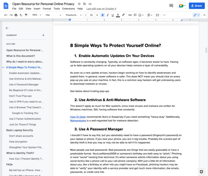The image size is (208, 176).
Task: Open editing mode dropdown
Action: pyautogui.click(x=196, y=15)
